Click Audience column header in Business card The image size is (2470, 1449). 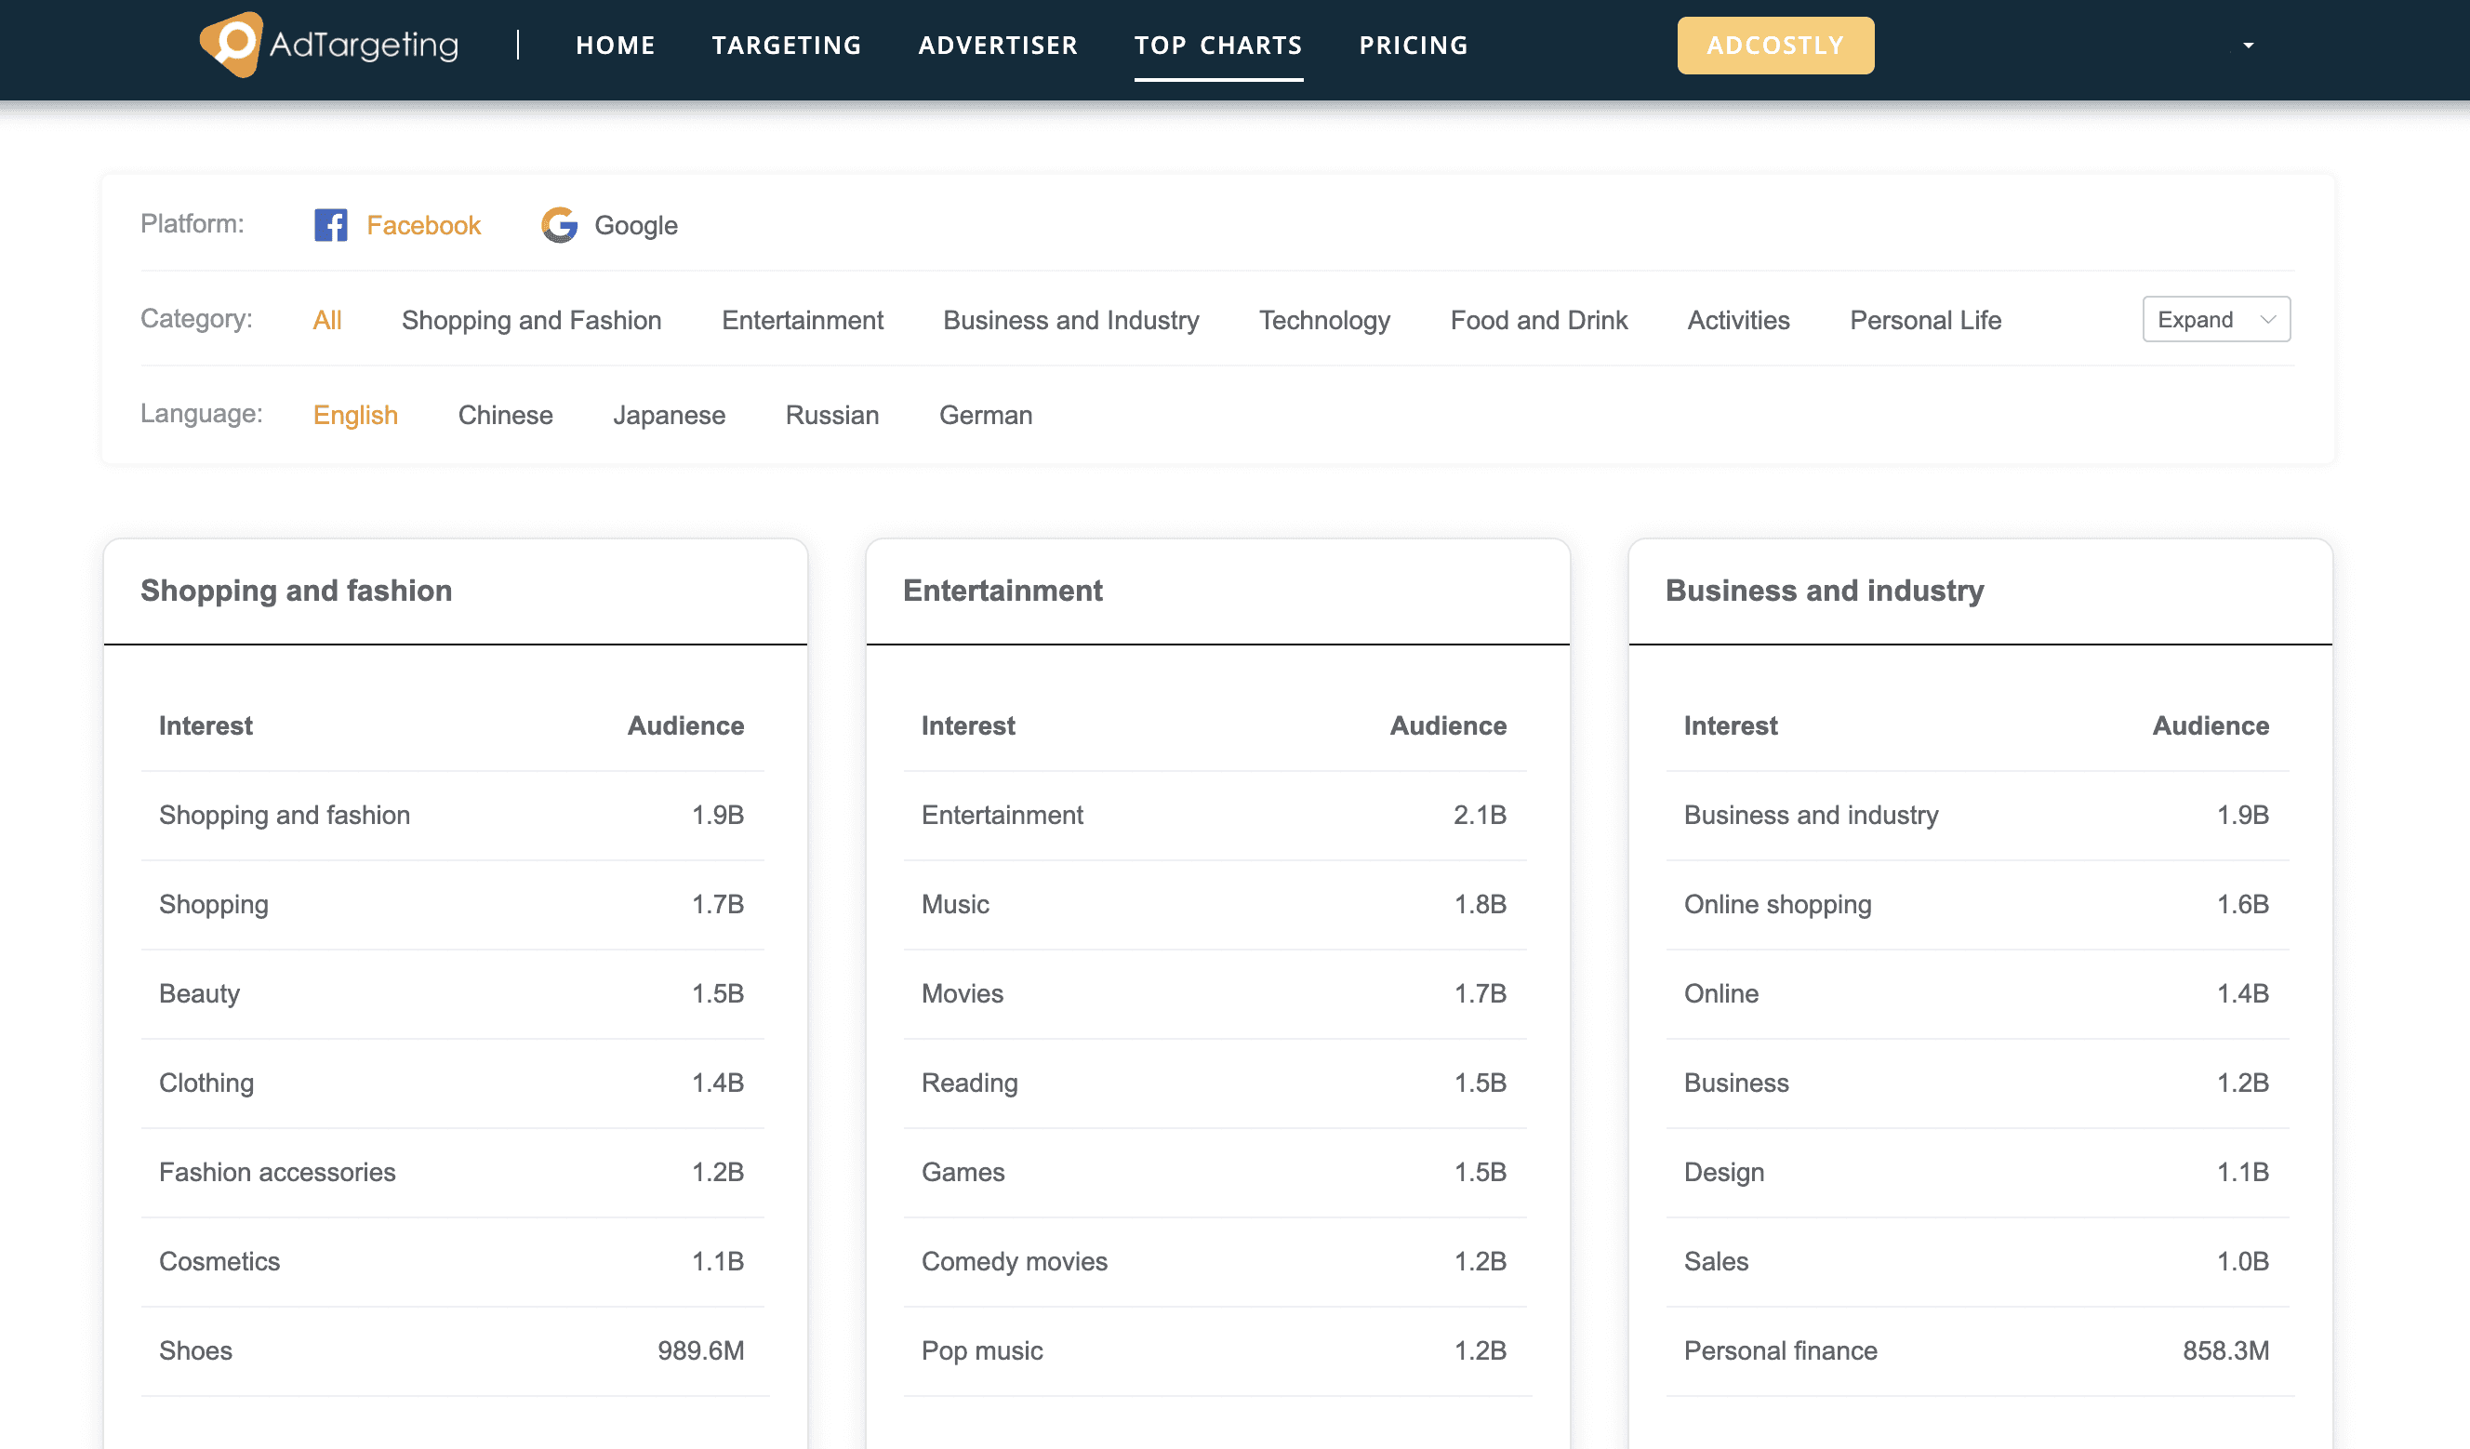2211,725
